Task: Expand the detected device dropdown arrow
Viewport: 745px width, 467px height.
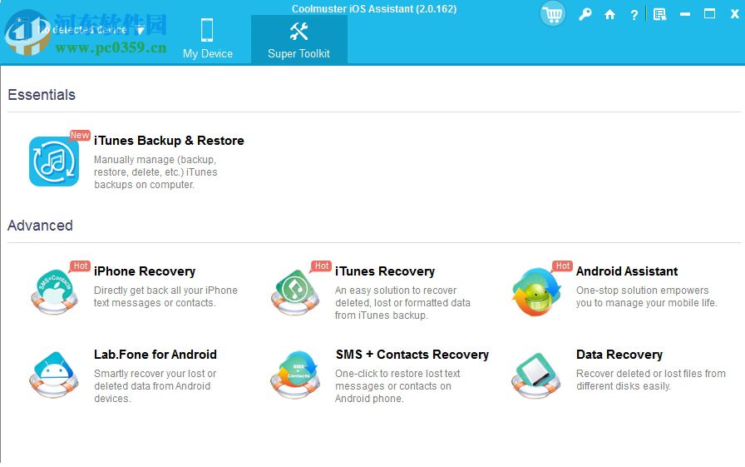Action: pyautogui.click(x=140, y=31)
